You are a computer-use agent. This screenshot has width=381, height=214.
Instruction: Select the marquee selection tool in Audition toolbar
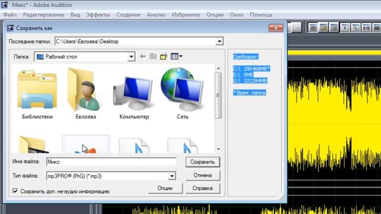296,28
